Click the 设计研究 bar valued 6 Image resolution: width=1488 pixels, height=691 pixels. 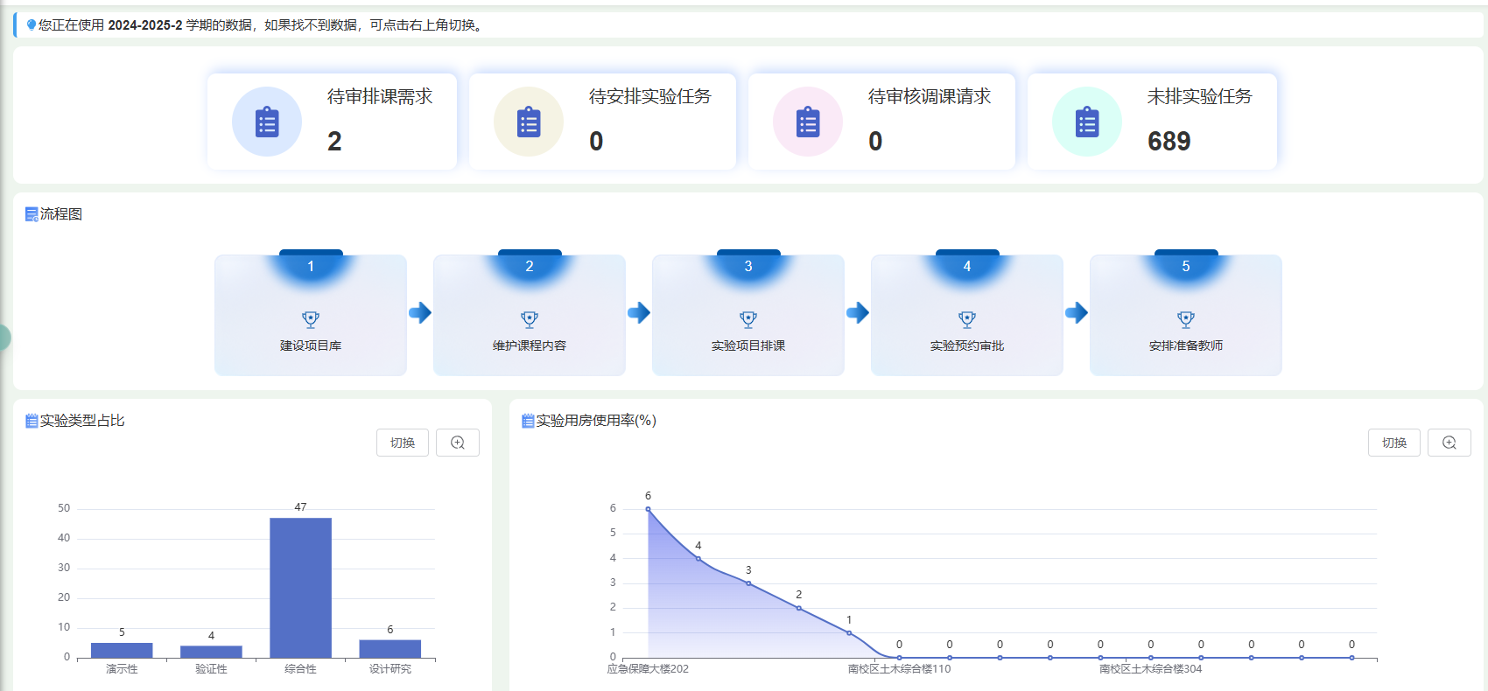390,649
